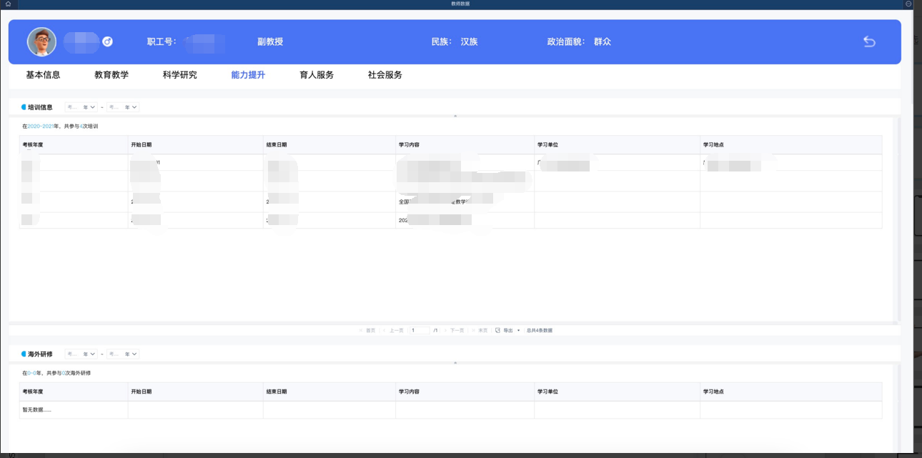The height and width of the screenshot is (458, 922).
Task: Expand the 导出 dropdown arrow
Action: click(518, 331)
